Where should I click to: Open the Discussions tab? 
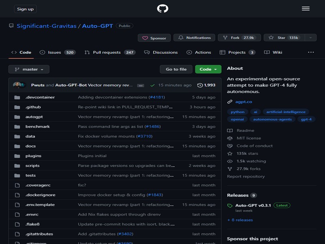[x=162, y=52]
